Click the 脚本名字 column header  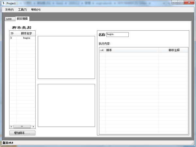point(26,33)
